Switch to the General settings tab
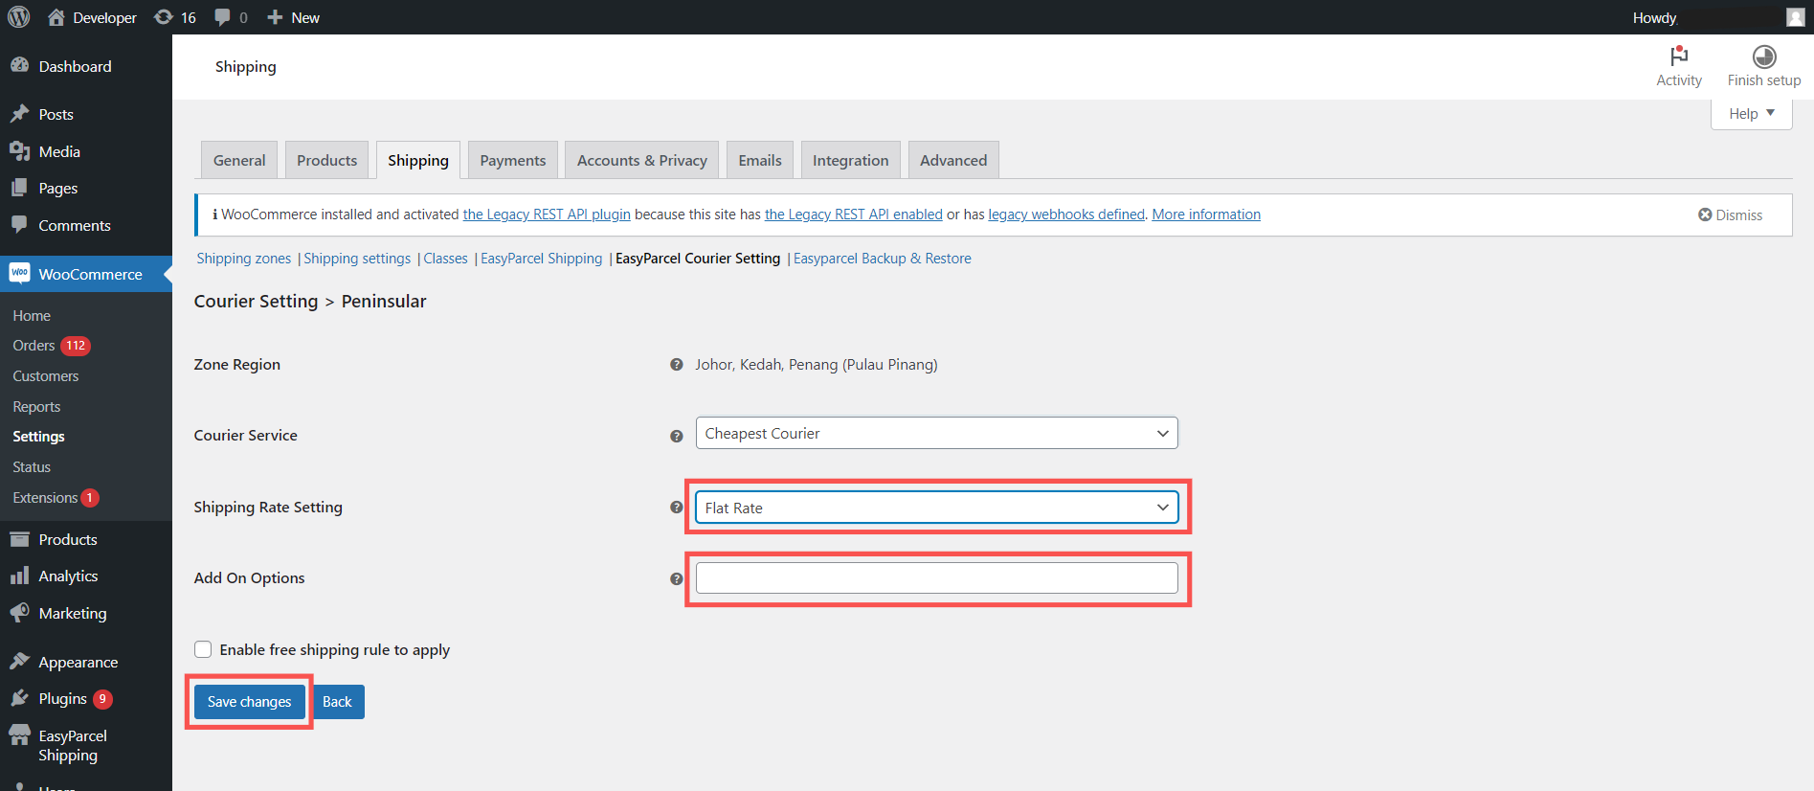This screenshot has width=1814, height=791. 239,160
